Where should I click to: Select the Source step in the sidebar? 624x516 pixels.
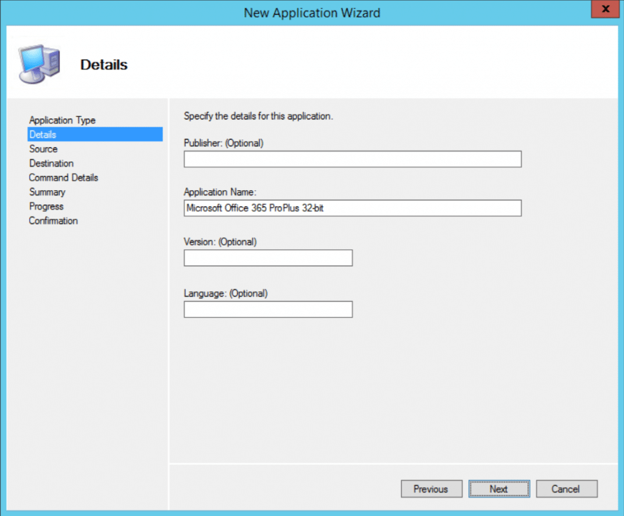[43, 149]
